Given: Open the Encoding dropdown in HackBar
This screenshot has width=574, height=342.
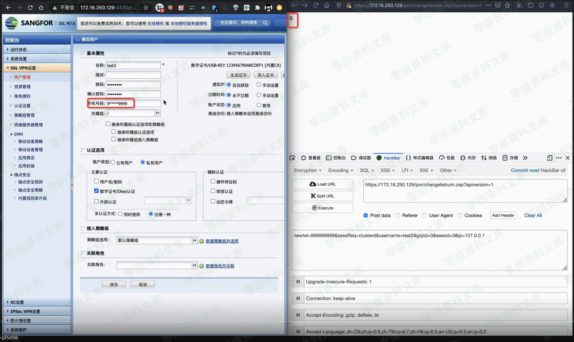Looking at the screenshot, I should coord(341,171).
